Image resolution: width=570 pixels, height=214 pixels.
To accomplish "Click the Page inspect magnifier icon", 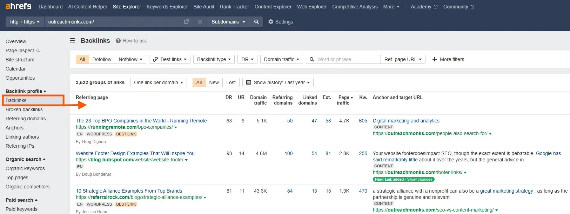I will 38,51.
